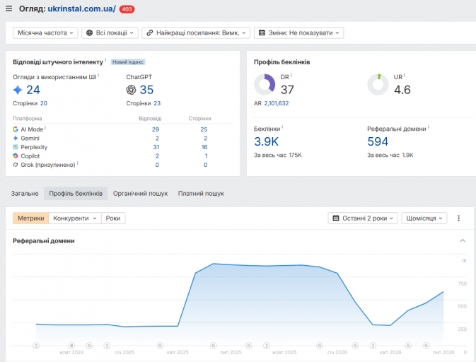Open the referring domains value 594
The width and height of the screenshot is (476, 362).
coord(378,141)
